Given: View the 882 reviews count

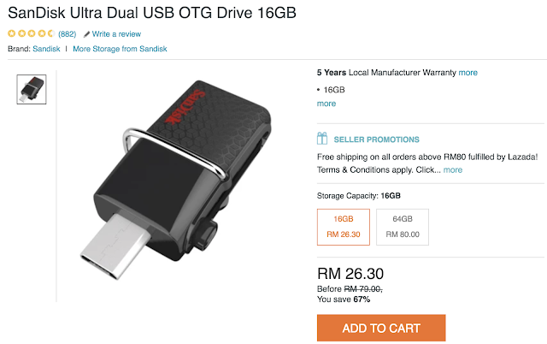Looking at the screenshot, I should [68, 34].
